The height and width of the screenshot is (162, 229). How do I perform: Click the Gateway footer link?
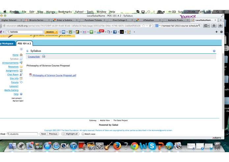click(x=93, y=120)
